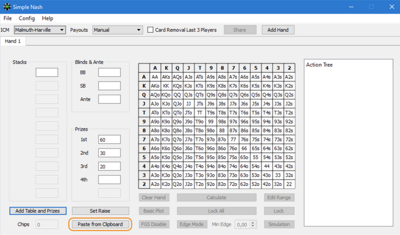This screenshot has height=235, width=400.
Task: Click the Clear Hand button
Action: [x=154, y=197]
